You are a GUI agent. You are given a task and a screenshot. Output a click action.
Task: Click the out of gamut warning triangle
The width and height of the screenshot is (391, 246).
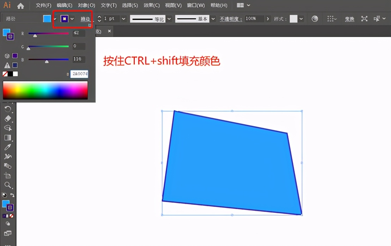[x=7, y=66]
